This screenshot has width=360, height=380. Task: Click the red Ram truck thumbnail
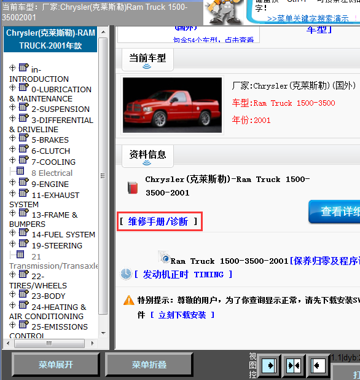(x=172, y=105)
